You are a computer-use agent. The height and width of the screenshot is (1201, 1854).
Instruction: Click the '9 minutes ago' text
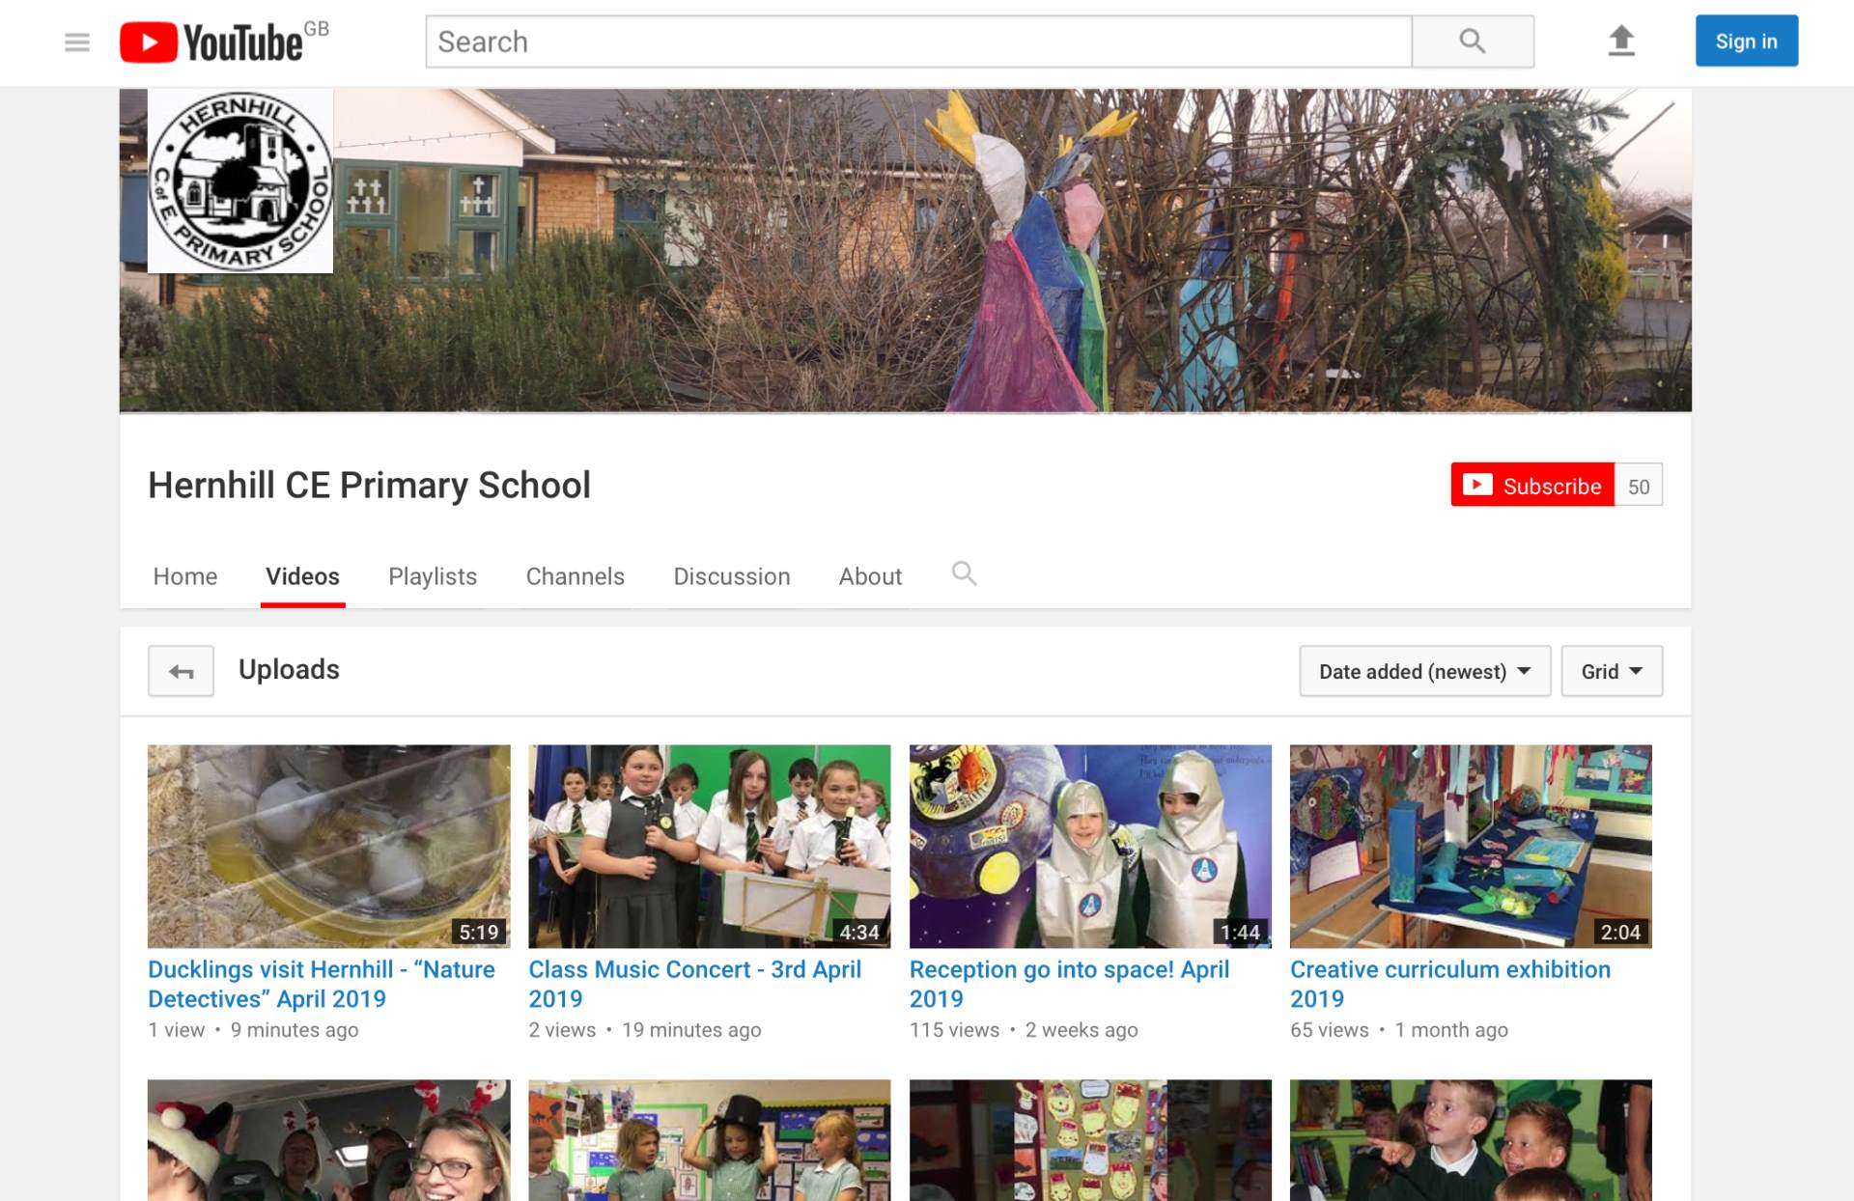[295, 1030]
